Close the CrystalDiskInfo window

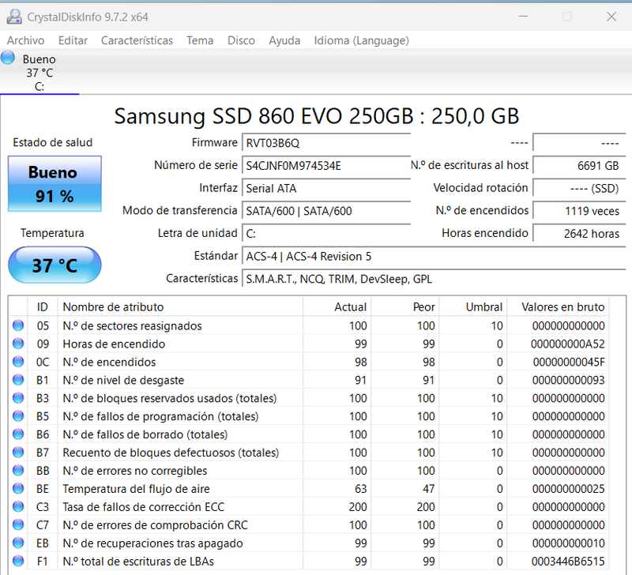pos(611,17)
